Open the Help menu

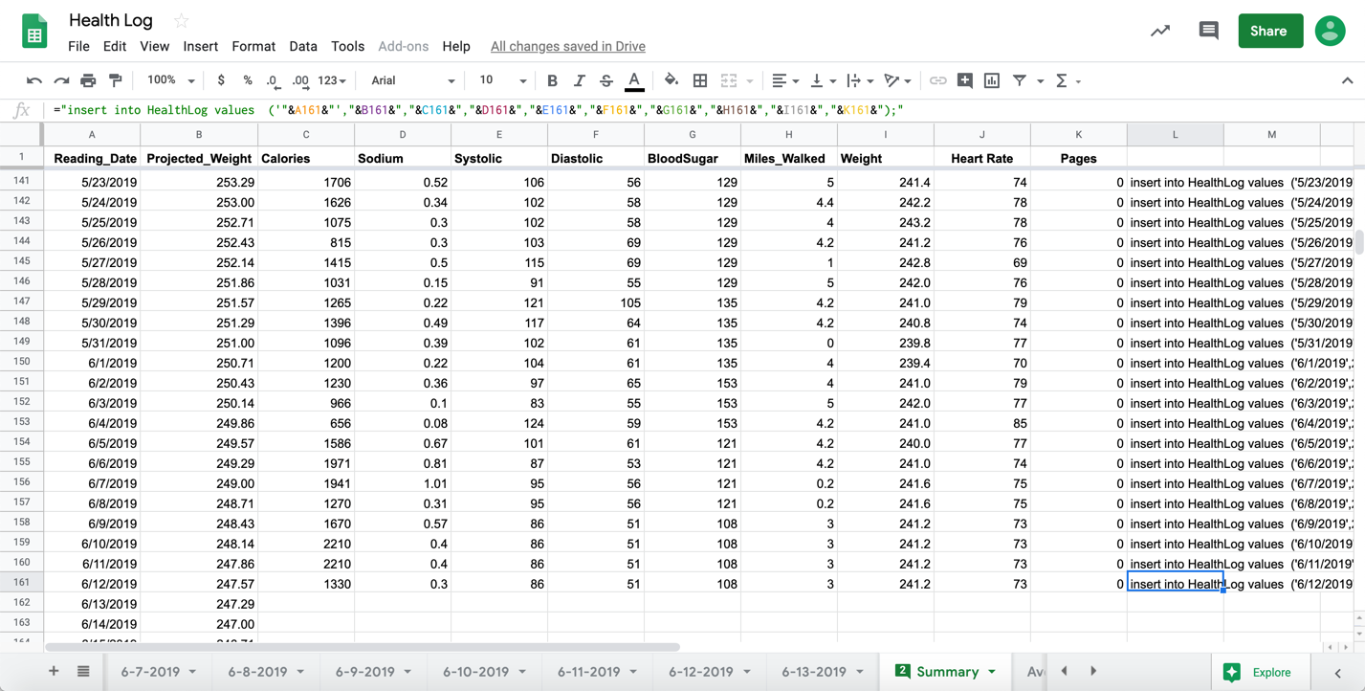[x=456, y=46]
